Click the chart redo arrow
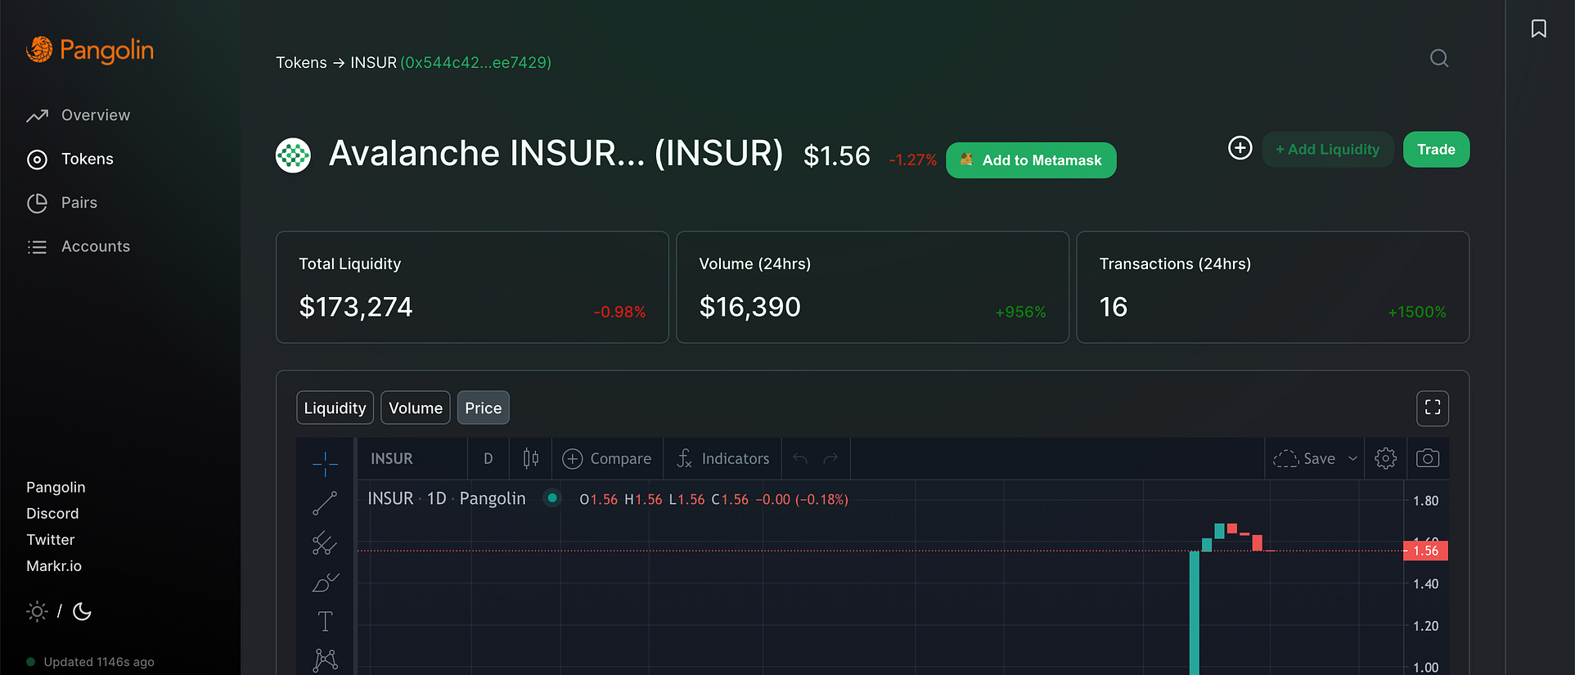1575x675 pixels. [x=830, y=459]
